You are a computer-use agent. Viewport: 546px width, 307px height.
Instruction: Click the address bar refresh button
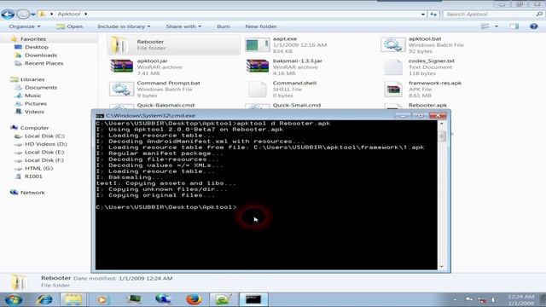[x=433, y=14]
